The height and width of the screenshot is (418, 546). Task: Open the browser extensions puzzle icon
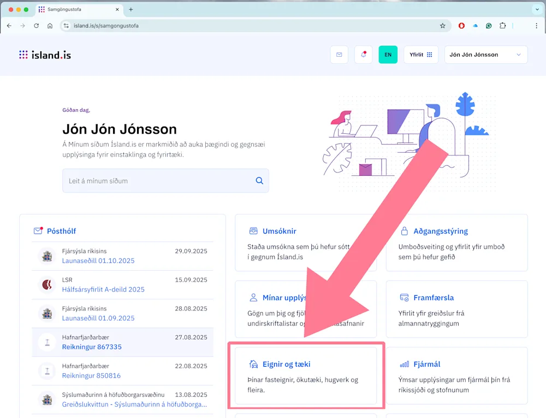tap(502, 26)
